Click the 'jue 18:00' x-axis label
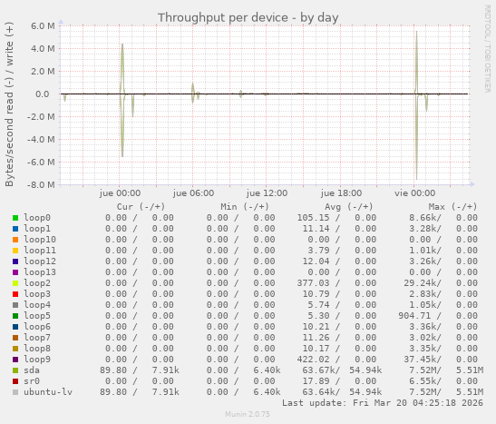 [341, 193]
